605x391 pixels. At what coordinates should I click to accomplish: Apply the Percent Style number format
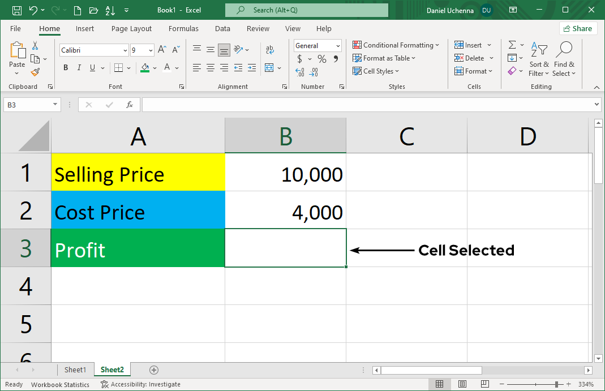321,58
